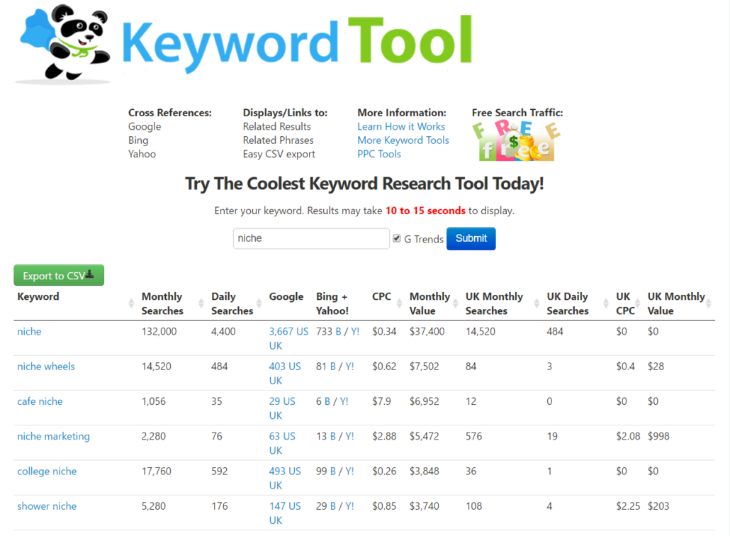Open UK Google link for niche wheels
The width and height of the screenshot is (730, 536).
click(276, 381)
